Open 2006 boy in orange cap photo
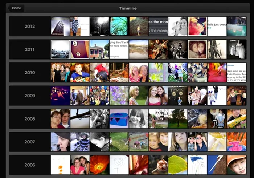This screenshot has width=254, height=178. coord(237,165)
